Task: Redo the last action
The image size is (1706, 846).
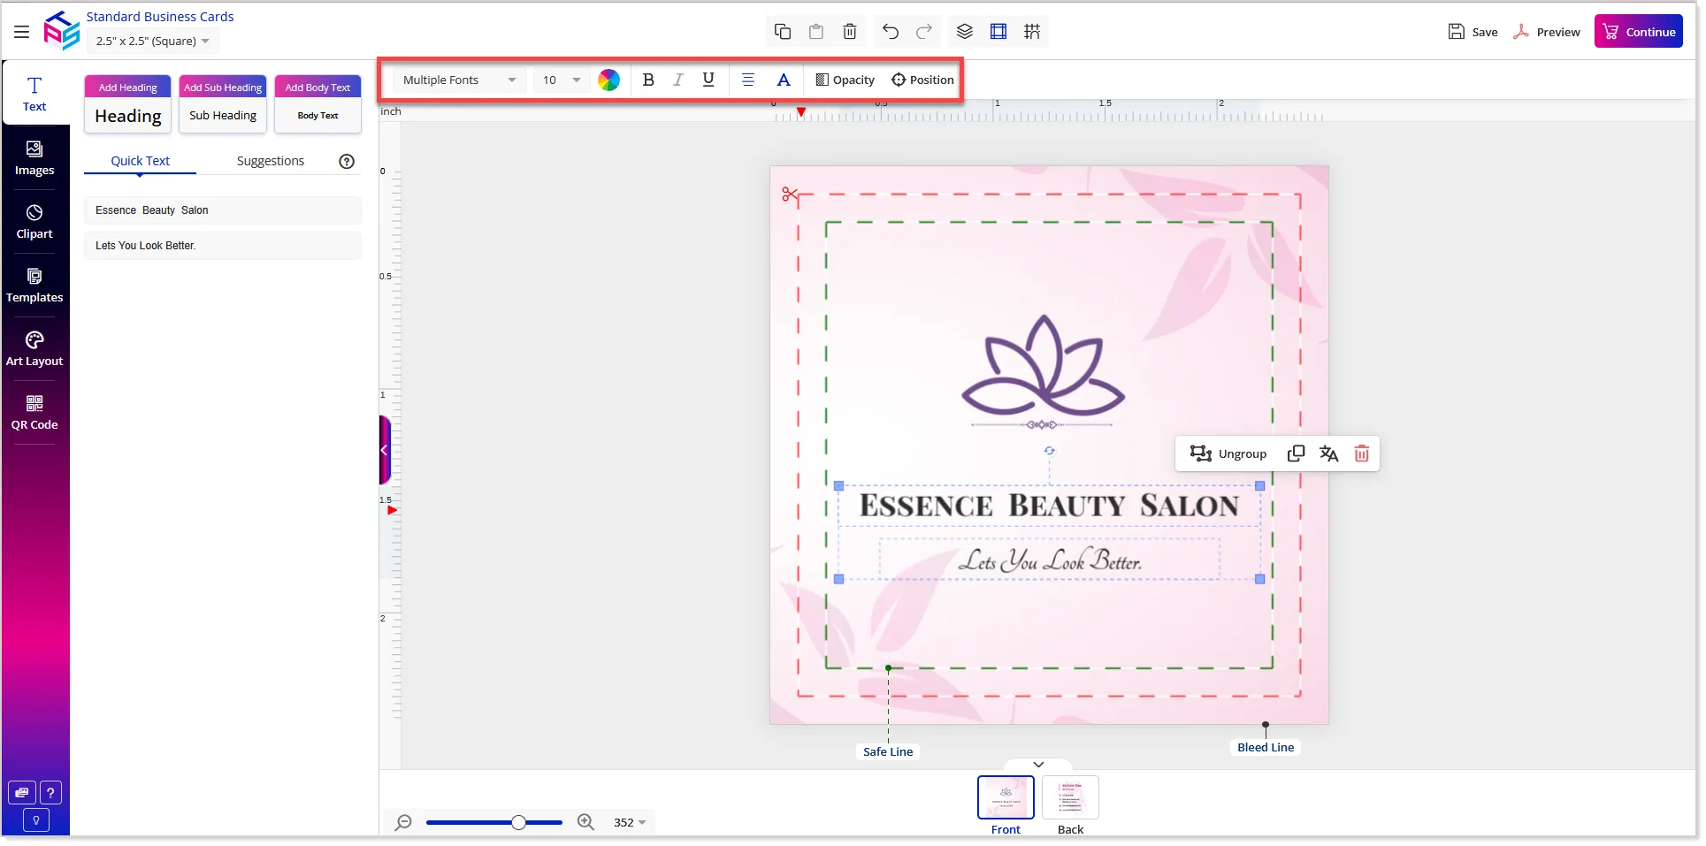Action: 924,32
